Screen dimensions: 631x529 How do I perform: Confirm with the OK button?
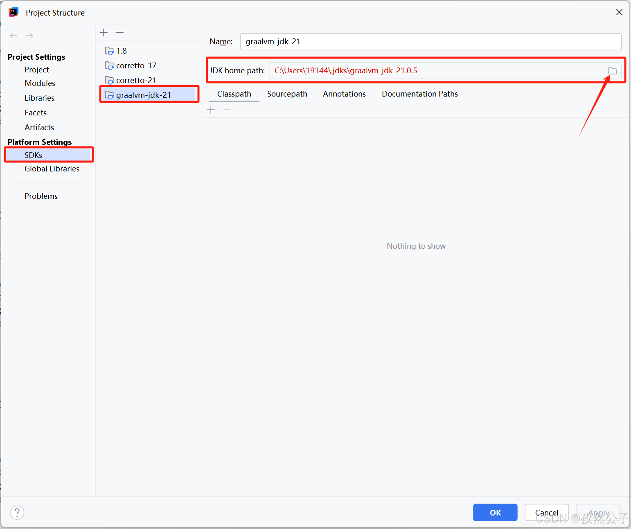pos(495,513)
